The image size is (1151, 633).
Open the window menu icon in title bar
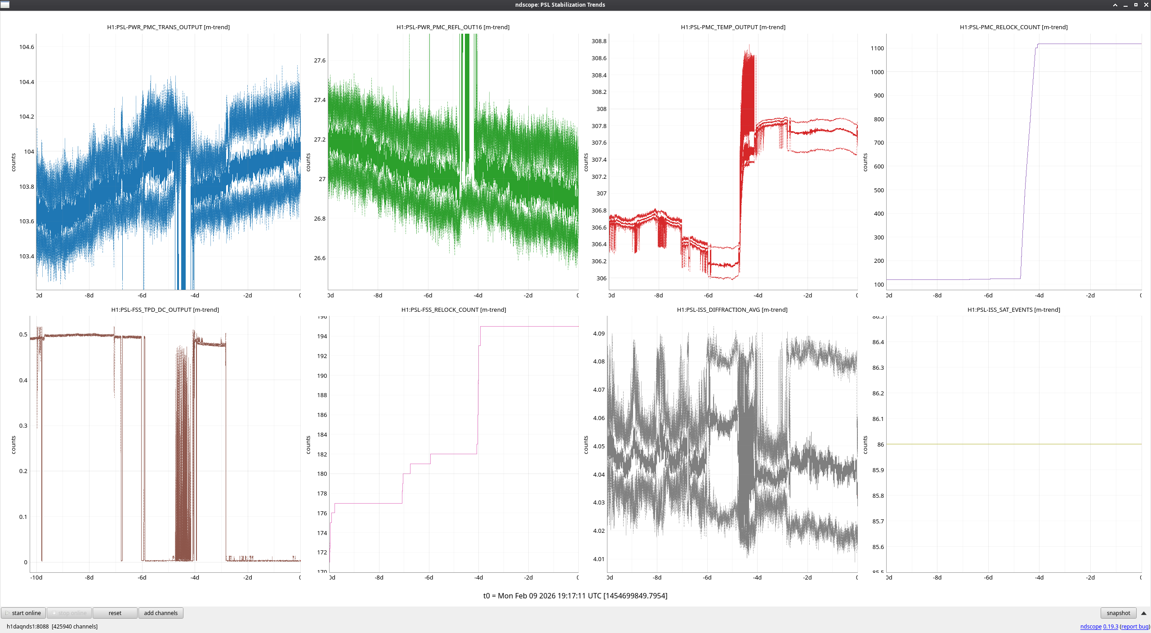[5, 4]
